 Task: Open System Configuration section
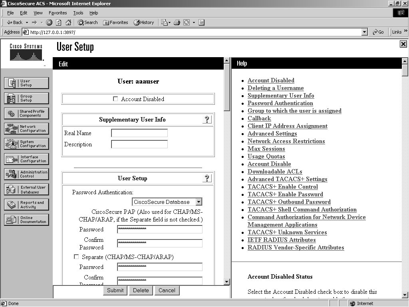(x=26, y=144)
